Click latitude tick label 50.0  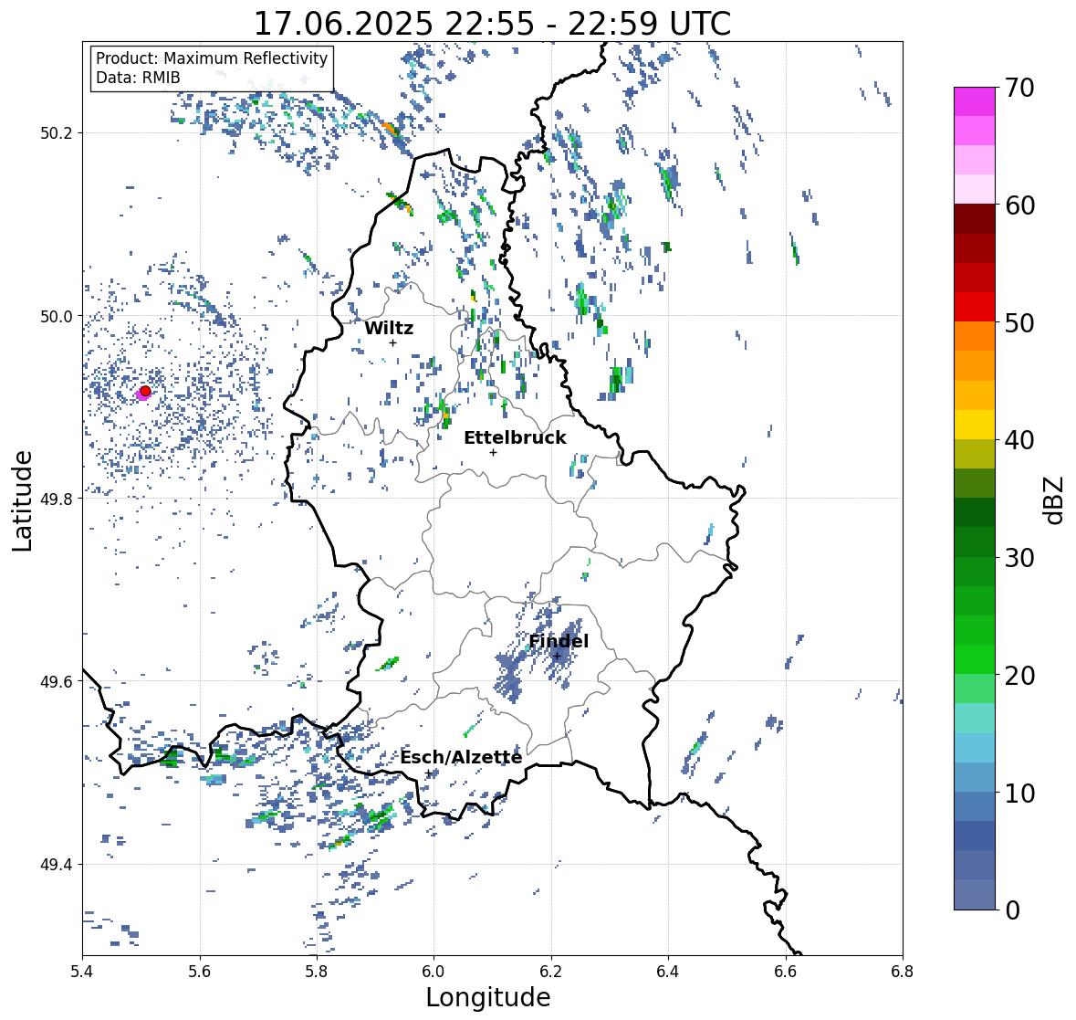57,317
